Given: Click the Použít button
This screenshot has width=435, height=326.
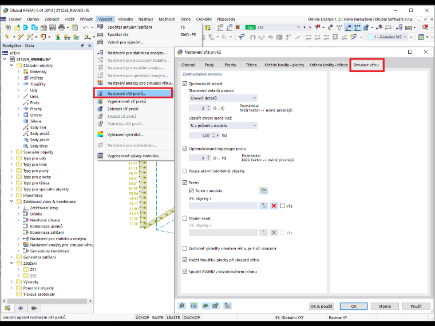Looking at the screenshot, I should click(416, 307).
